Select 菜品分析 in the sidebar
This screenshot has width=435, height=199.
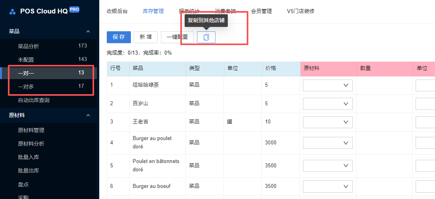tap(28, 46)
